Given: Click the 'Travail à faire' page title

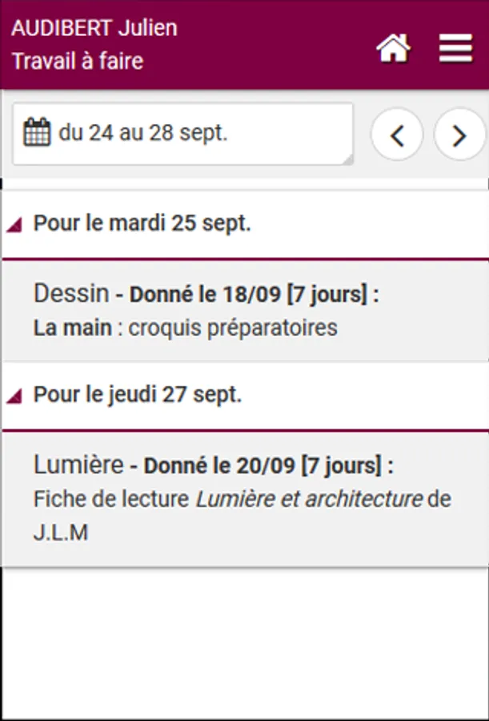Looking at the screenshot, I should [78, 61].
